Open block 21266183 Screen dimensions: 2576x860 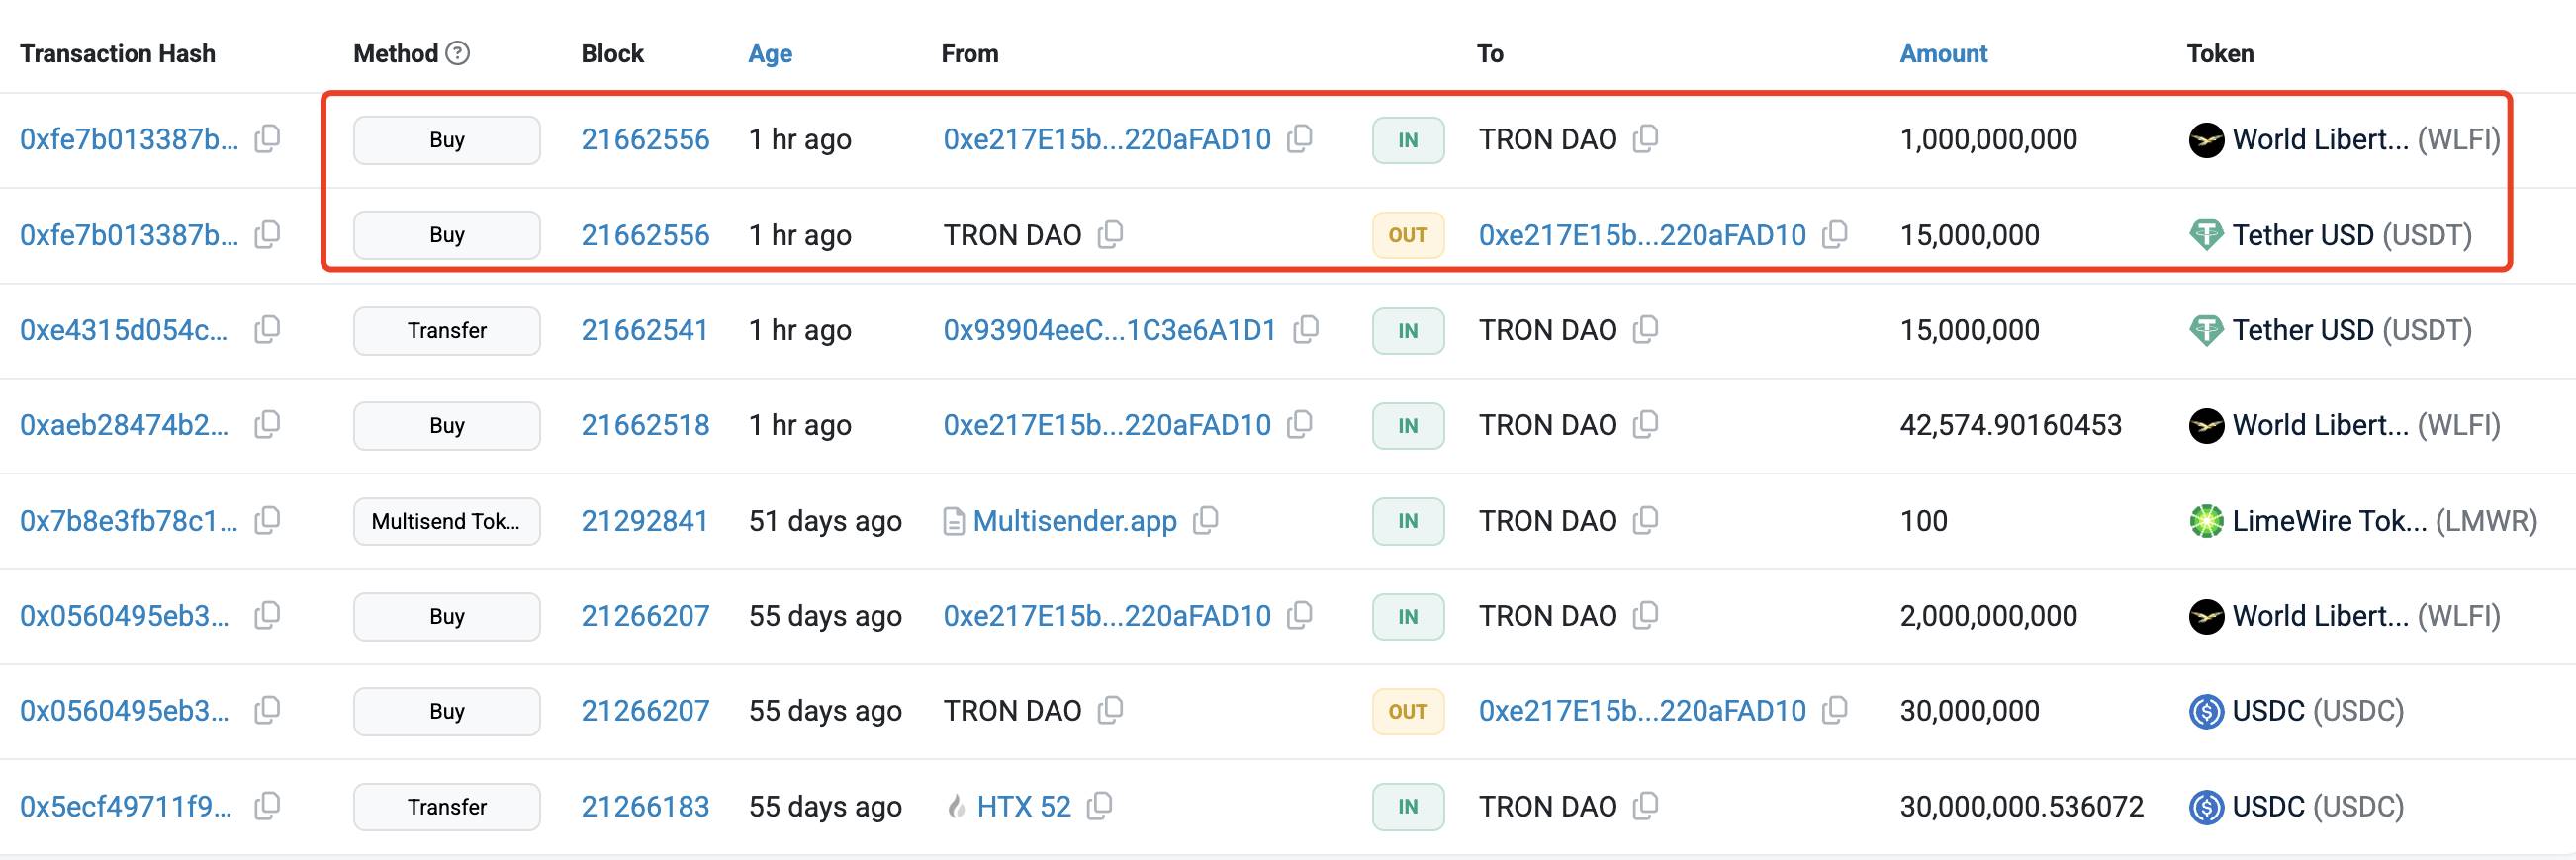pos(645,806)
